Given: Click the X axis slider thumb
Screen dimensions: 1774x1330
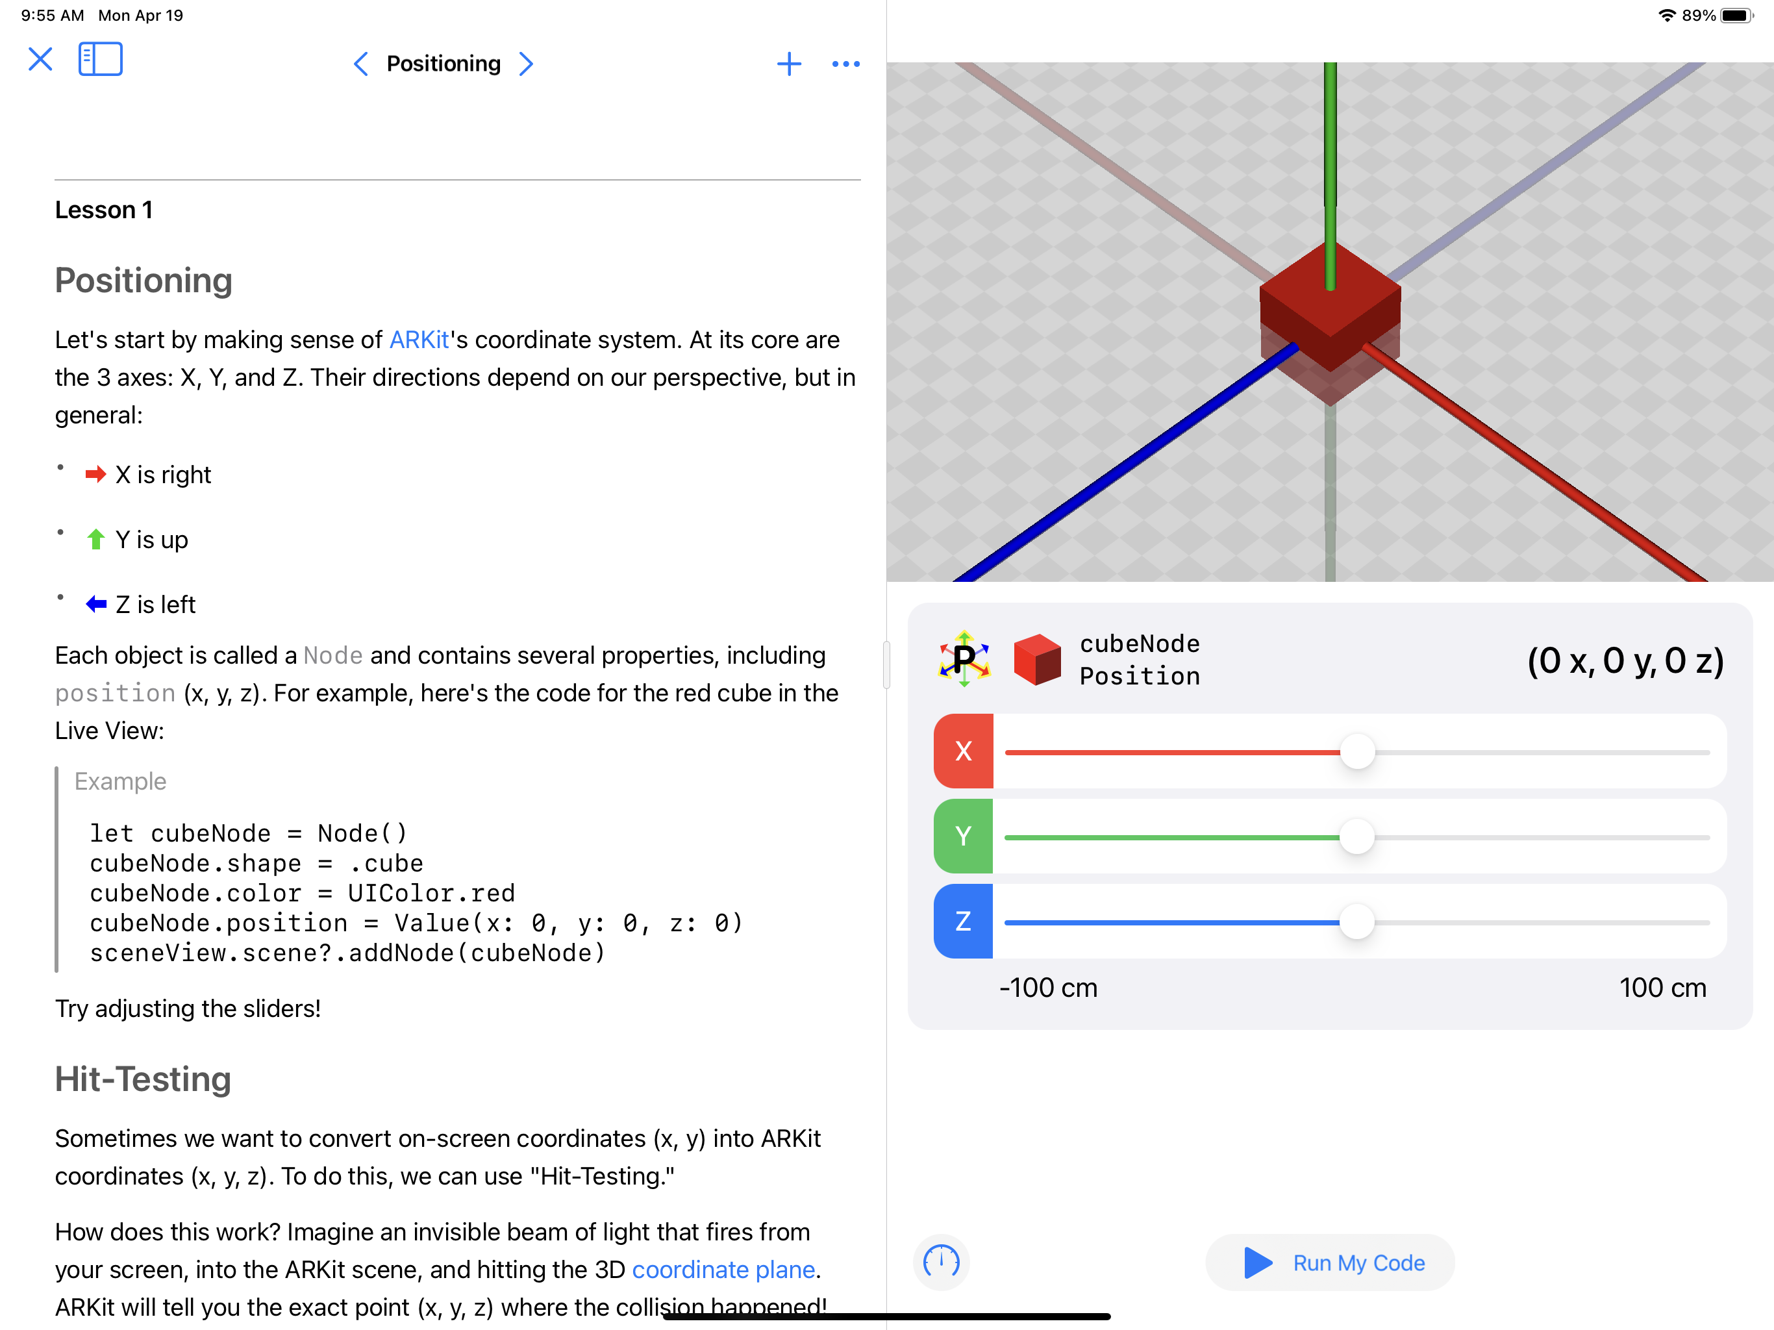Looking at the screenshot, I should (1357, 753).
